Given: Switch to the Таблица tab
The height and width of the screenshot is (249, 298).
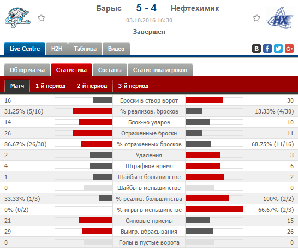Looking at the screenshot, I should [85, 49].
